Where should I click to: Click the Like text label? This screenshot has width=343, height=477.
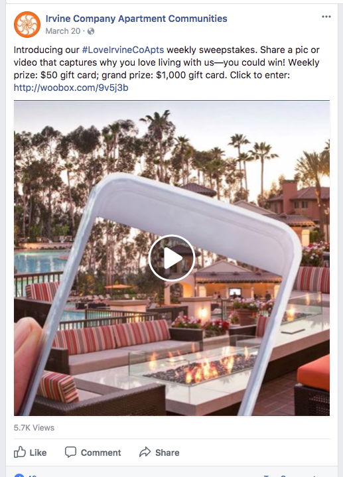tap(38, 452)
